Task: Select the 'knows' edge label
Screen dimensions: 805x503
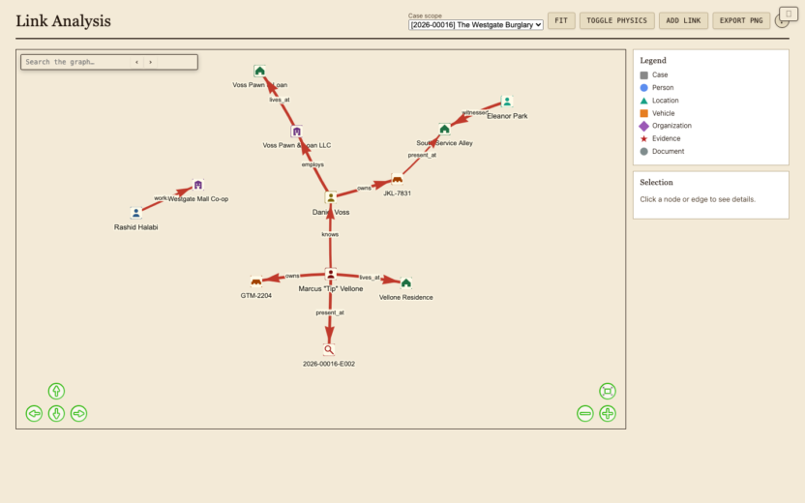Action: pyautogui.click(x=330, y=234)
